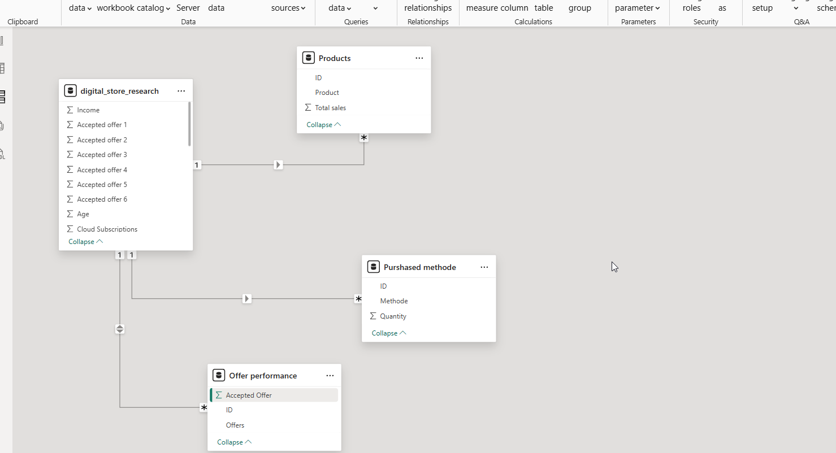The width and height of the screenshot is (836, 453).
Task: Click the New measure ribbon button
Action: tap(482, 8)
